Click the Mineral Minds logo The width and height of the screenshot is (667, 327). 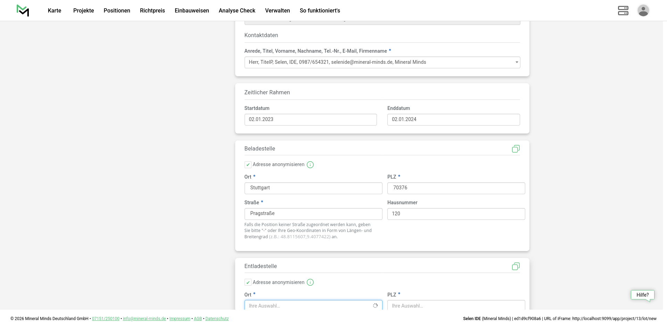point(23,10)
